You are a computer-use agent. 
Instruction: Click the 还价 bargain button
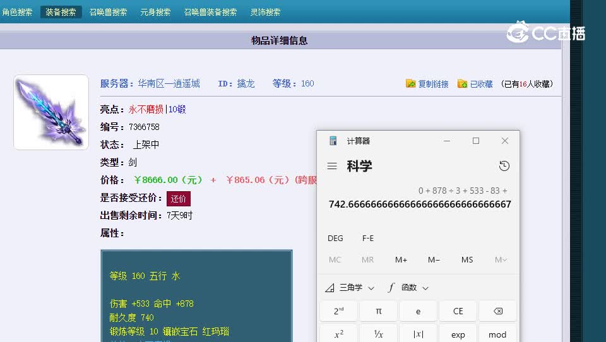(179, 199)
